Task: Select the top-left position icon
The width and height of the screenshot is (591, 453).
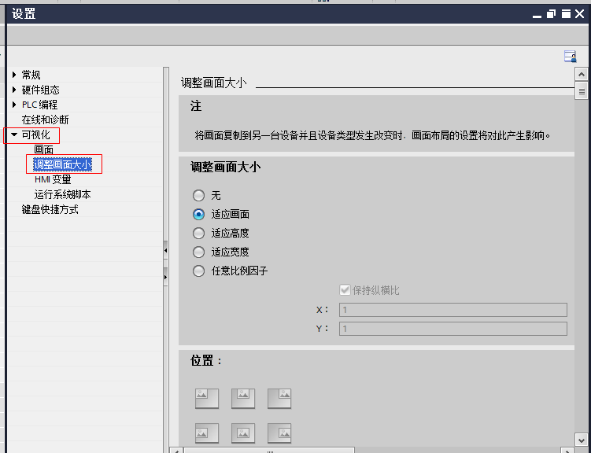Action: pyautogui.click(x=207, y=399)
